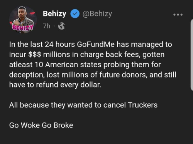Click the @Behizy handle
Image resolution: width=193 pixels, height=144 pixels.
point(97,14)
